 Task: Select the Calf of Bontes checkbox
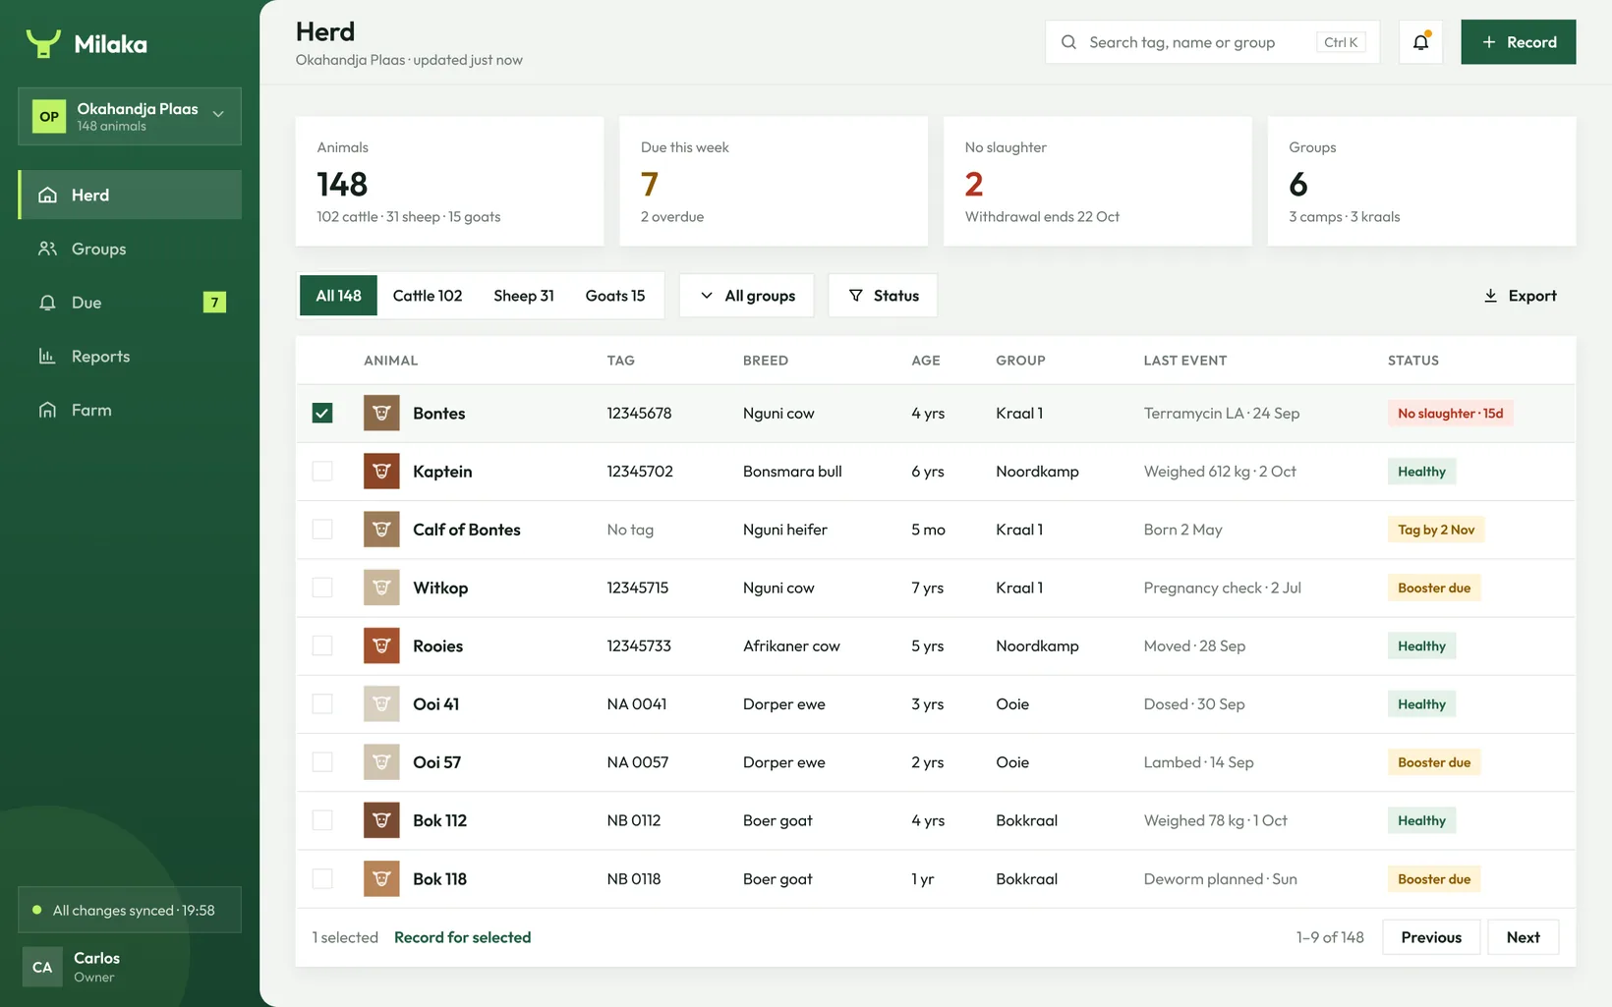click(322, 530)
